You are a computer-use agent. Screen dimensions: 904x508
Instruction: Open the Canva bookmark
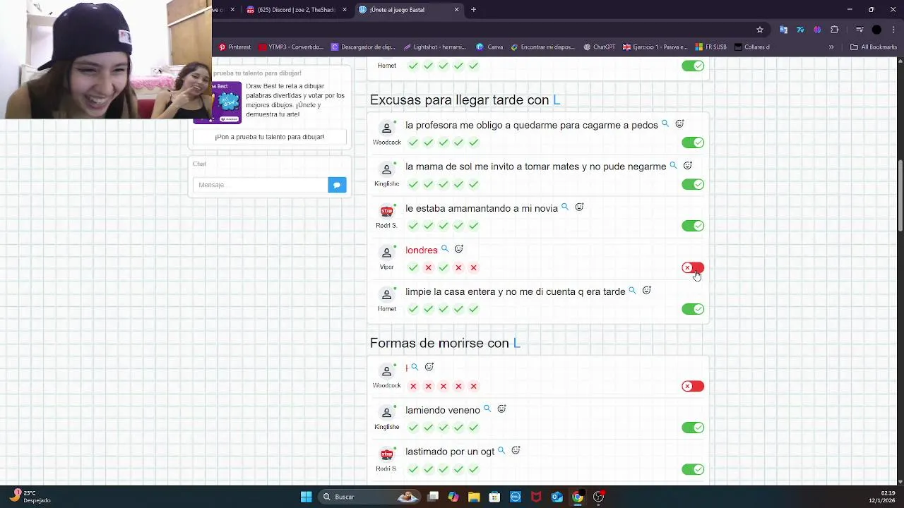pyautogui.click(x=489, y=47)
